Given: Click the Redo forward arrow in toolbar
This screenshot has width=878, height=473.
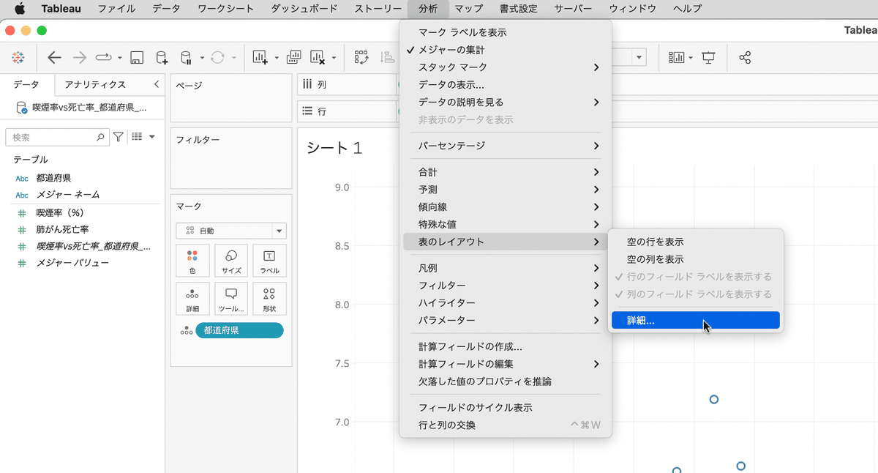Looking at the screenshot, I should pos(79,57).
